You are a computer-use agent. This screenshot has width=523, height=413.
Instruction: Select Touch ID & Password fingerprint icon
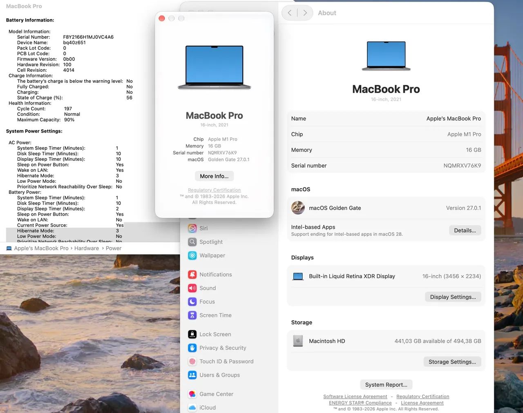coord(192,362)
